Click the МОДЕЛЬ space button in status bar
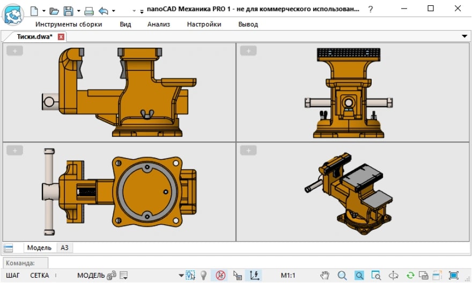Image resolution: width=472 pixels, height=283 pixels. coord(91,275)
